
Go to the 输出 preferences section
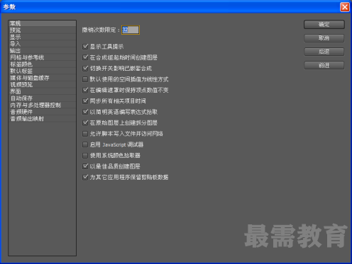[x=42, y=51]
